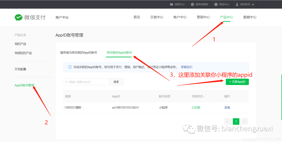Click the blurred nickname cell
This screenshot has height=142, width=282.
click(73, 107)
